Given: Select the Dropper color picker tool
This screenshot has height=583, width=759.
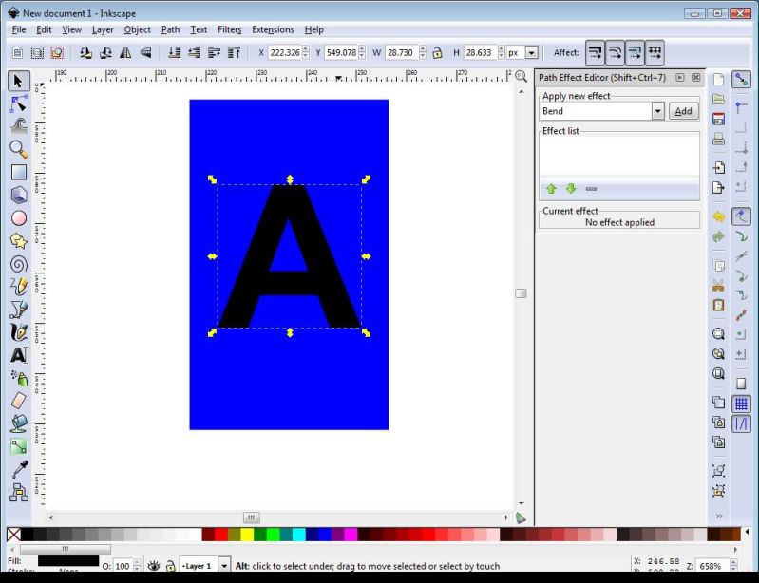Looking at the screenshot, I should [18, 469].
